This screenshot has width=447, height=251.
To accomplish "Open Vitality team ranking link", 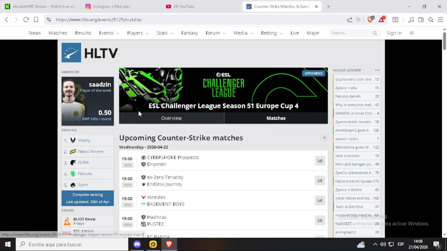I will click(x=84, y=140).
